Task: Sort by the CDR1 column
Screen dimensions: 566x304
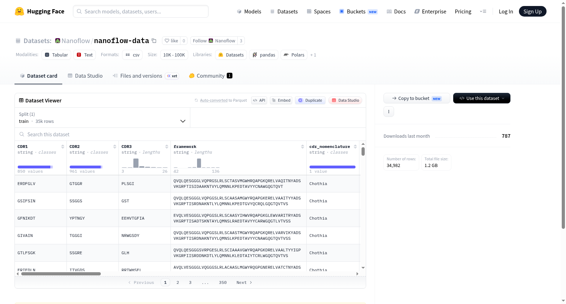Action: 63,147
